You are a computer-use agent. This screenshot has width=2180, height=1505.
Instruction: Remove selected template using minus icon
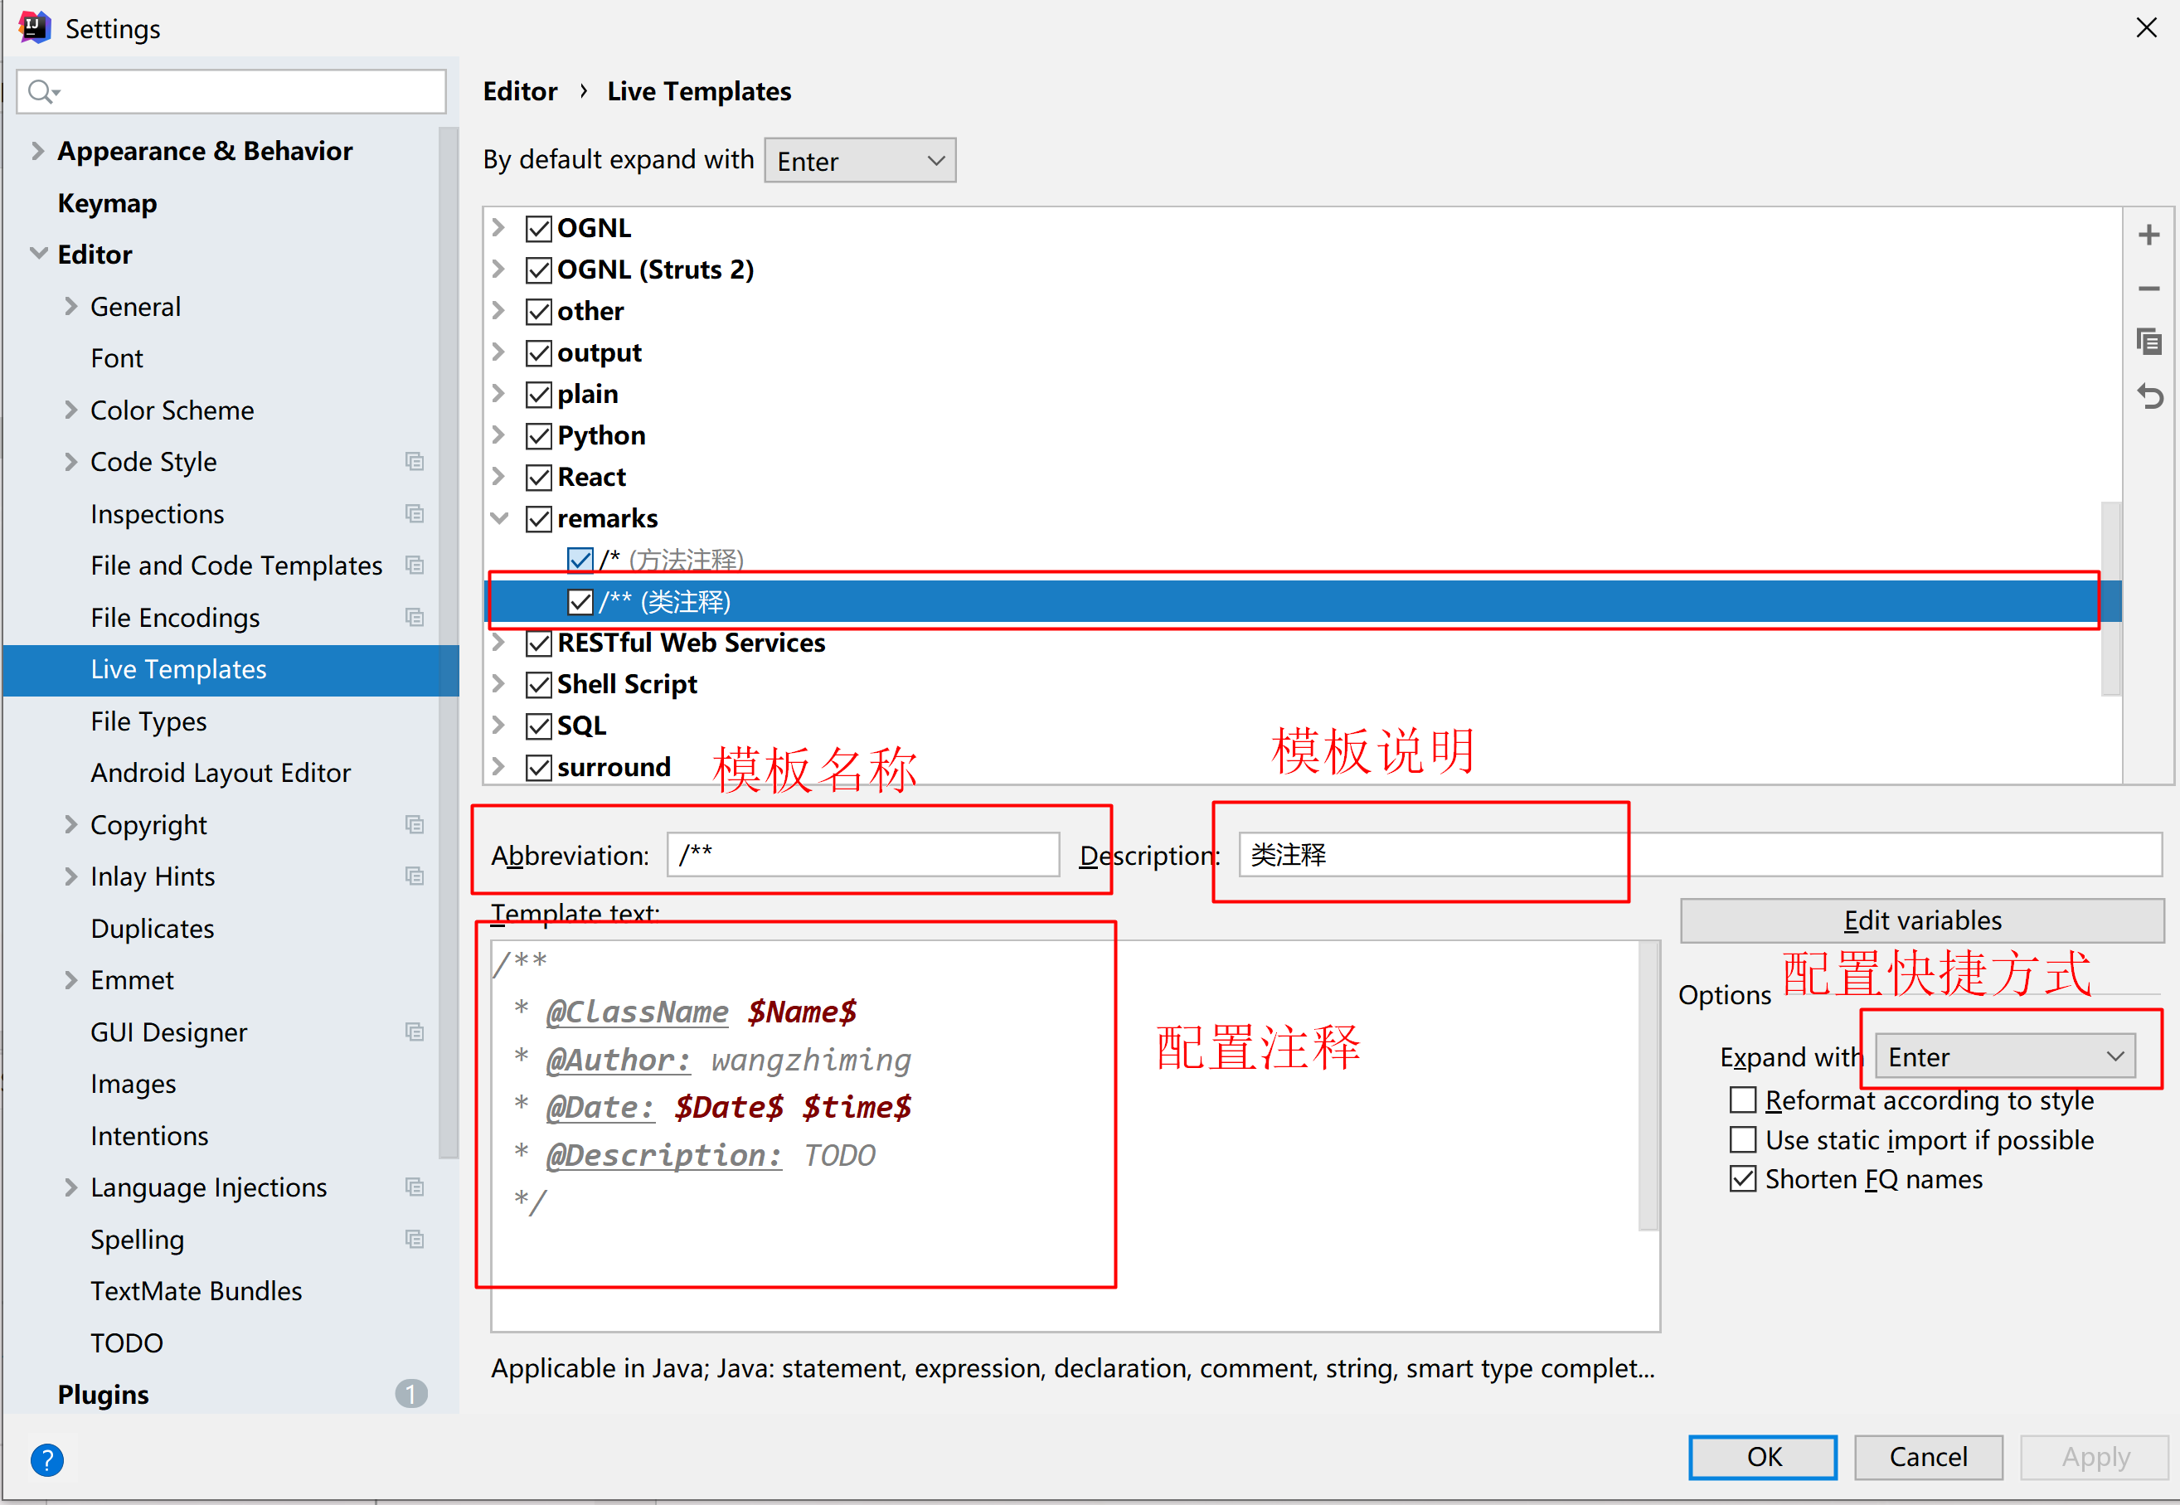(x=2148, y=289)
